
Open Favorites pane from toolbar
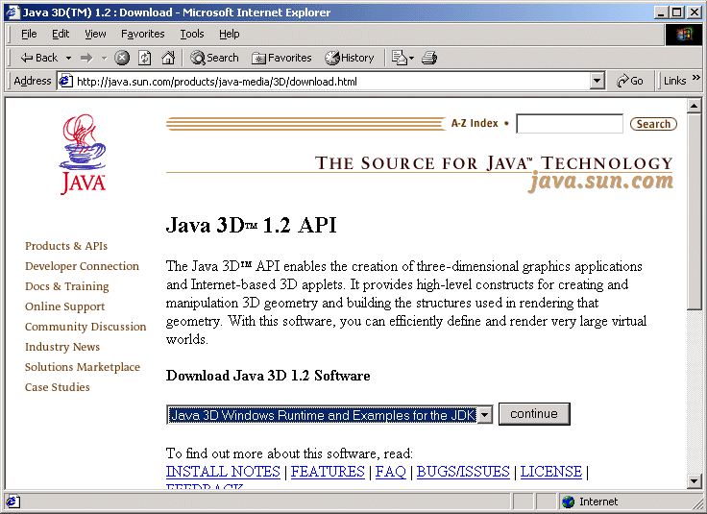point(281,58)
